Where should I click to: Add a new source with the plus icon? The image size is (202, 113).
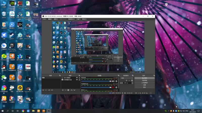(x=63, y=90)
